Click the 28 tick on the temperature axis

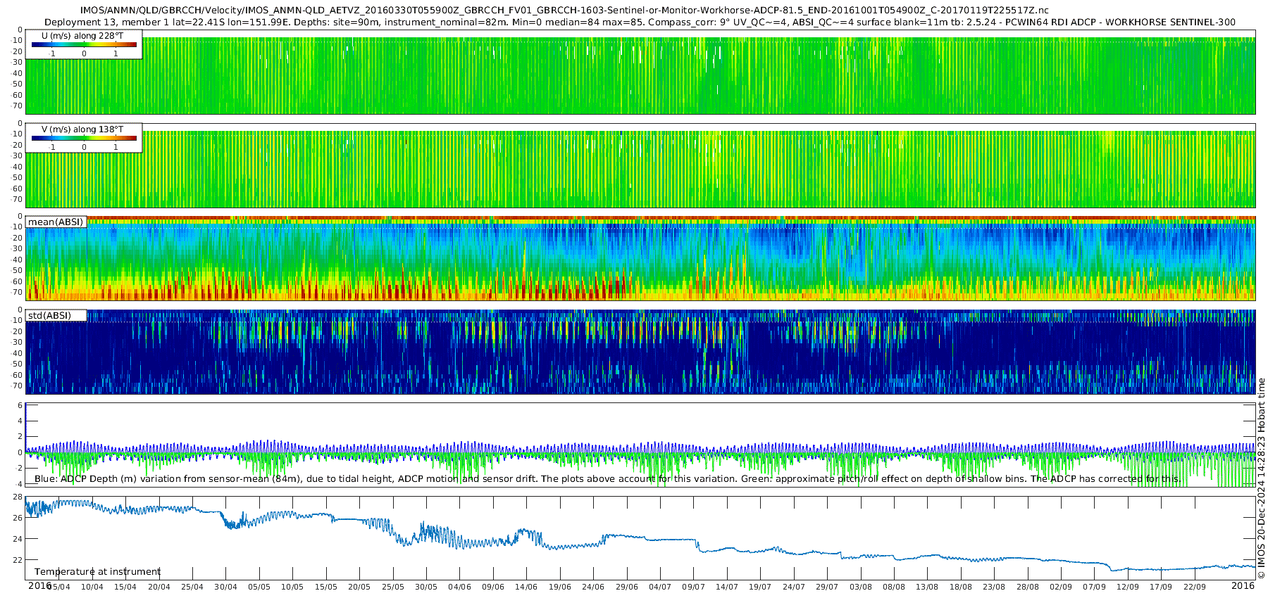pyautogui.click(x=18, y=497)
